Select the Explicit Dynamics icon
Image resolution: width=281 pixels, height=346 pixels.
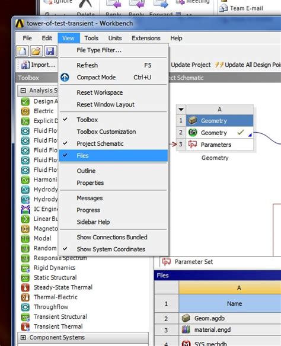click(x=25, y=121)
